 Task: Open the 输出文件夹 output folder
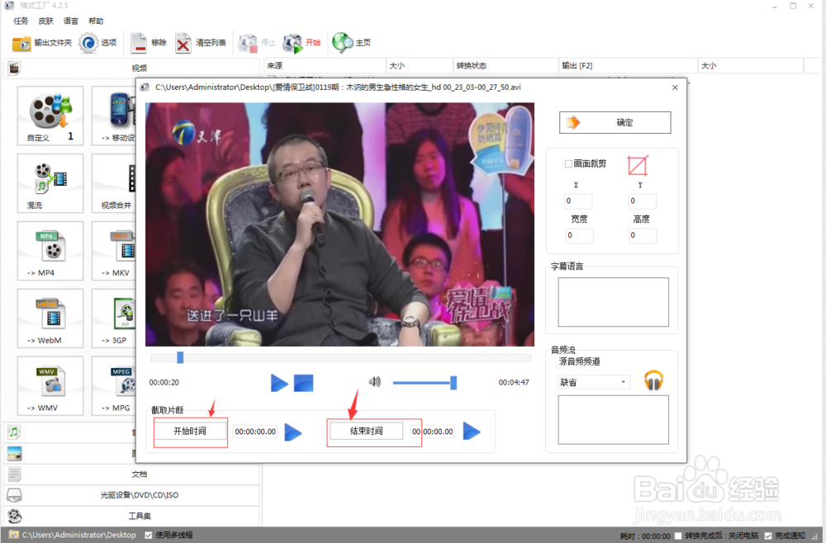click(x=41, y=43)
